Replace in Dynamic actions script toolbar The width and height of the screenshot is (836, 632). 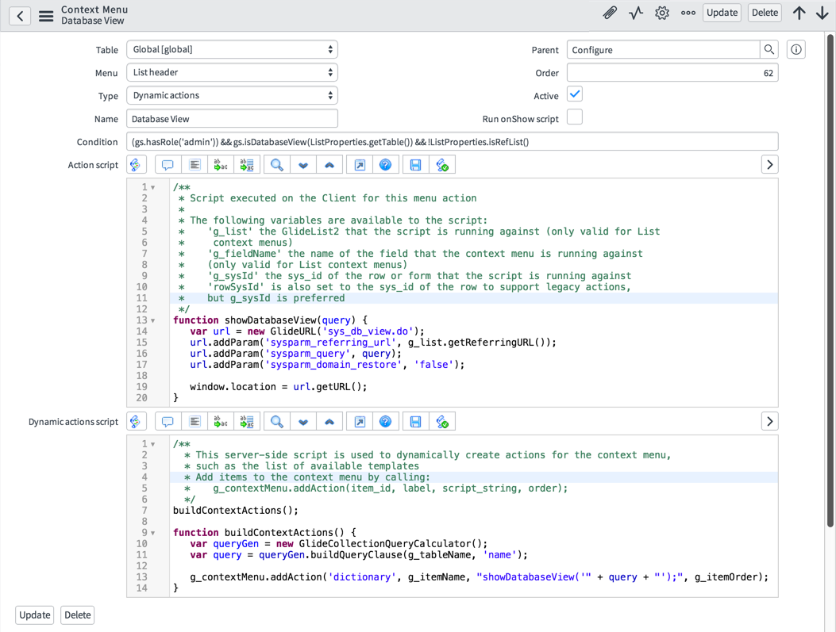[221, 422]
